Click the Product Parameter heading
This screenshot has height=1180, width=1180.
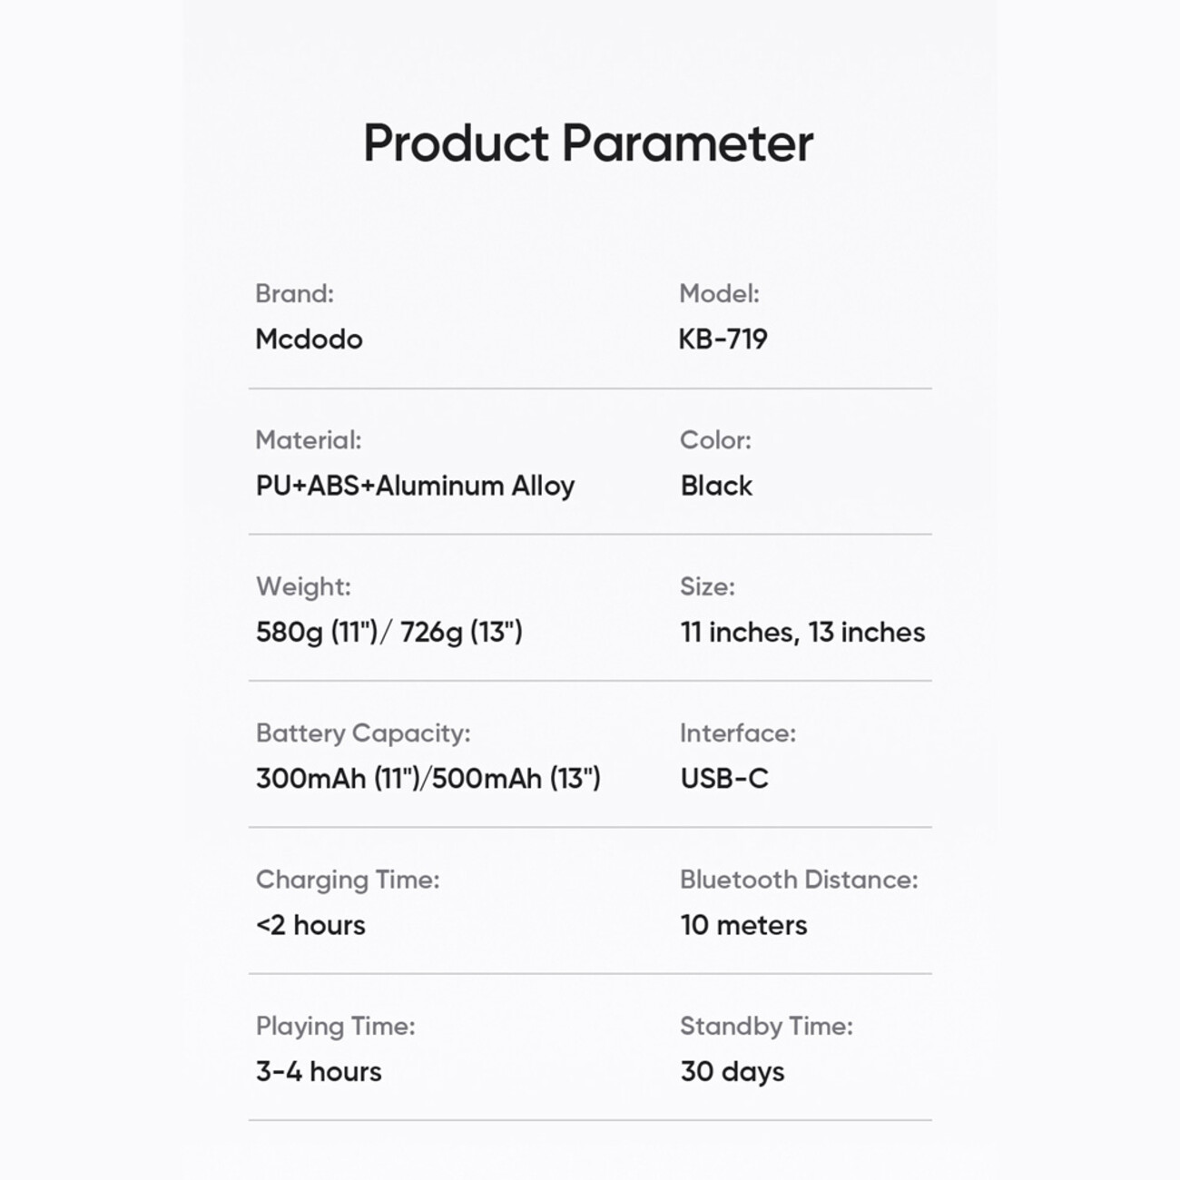click(588, 143)
